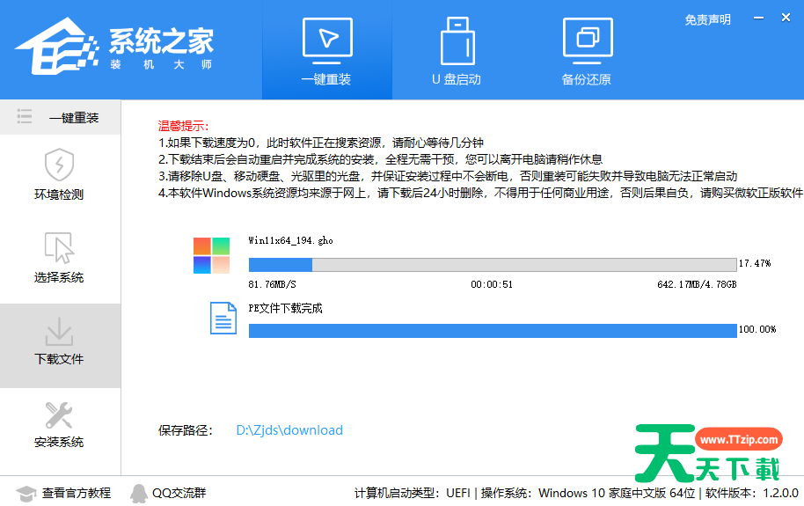Screen dimensions: 804x506
Task: Open the 免责声明 disclaimer link
Action: [x=707, y=20]
